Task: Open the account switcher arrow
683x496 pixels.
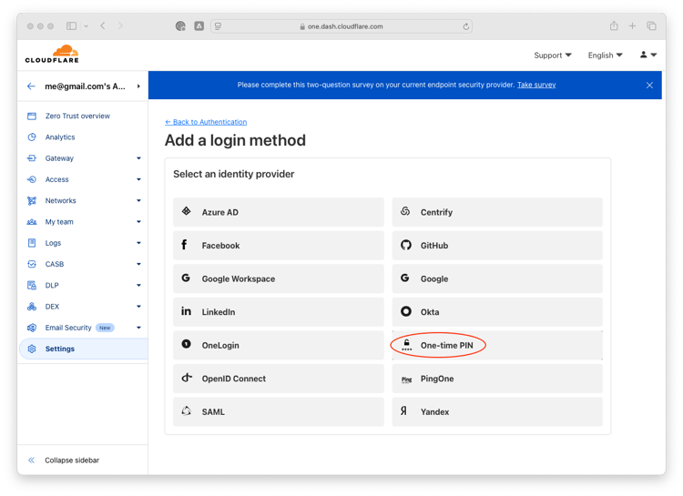Action: [x=138, y=86]
